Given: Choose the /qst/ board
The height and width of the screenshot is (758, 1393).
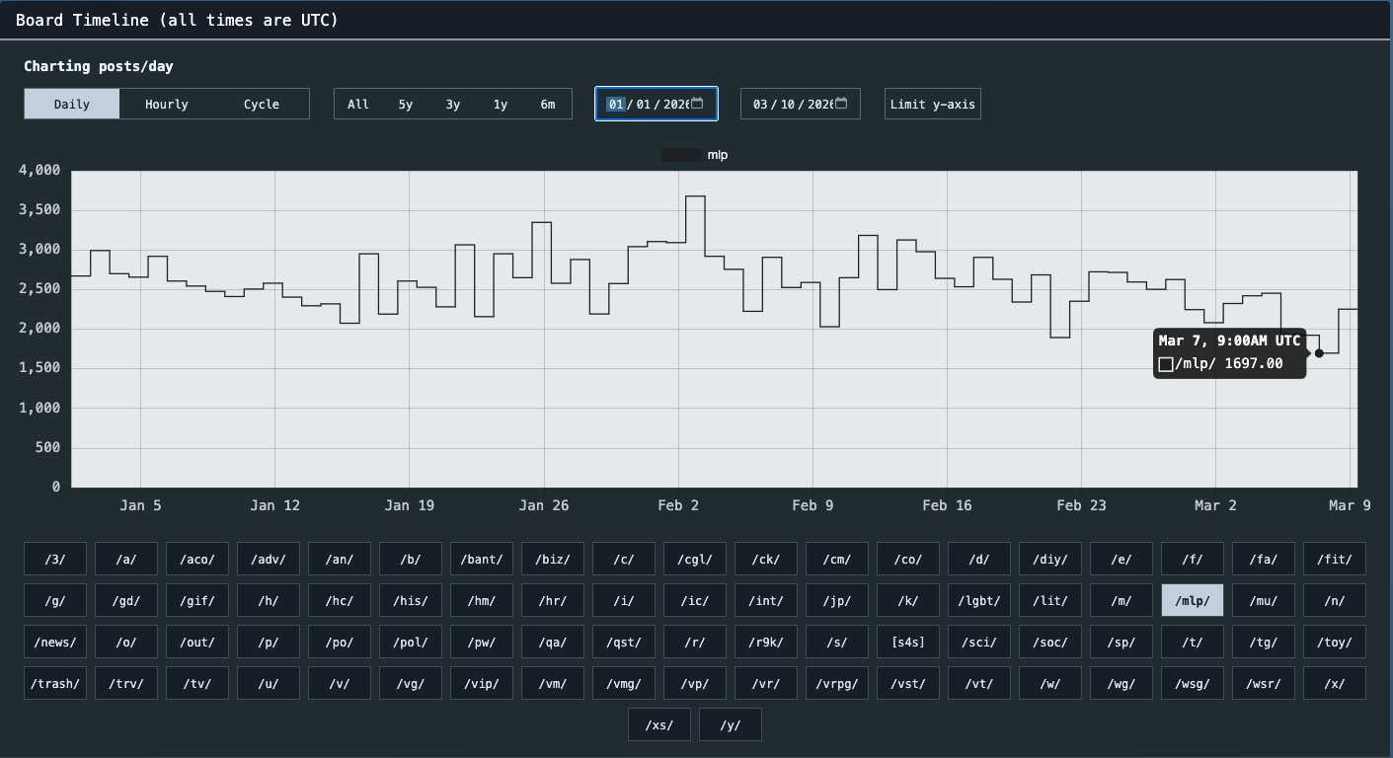Looking at the screenshot, I should click(624, 642).
